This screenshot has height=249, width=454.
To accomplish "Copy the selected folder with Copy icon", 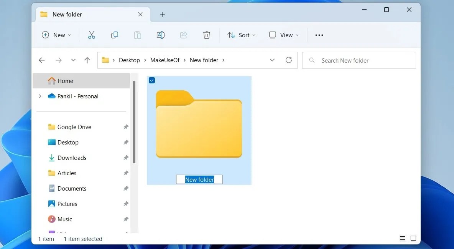I will tap(115, 35).
